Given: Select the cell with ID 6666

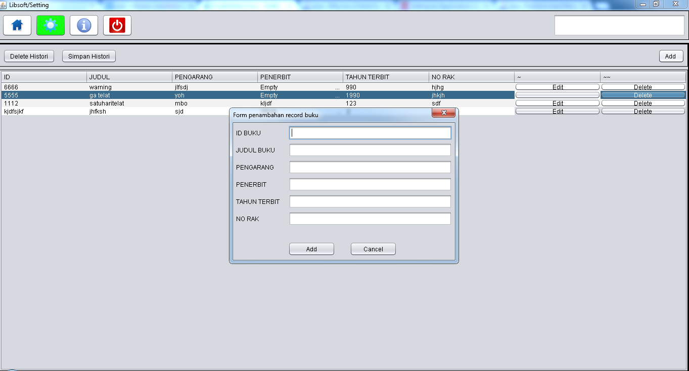Looking at the screenshot, I should [x=44, y=87].
